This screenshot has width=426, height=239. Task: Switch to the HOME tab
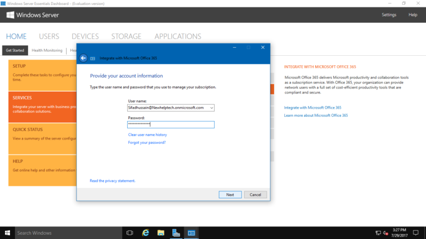pos(16,37)
